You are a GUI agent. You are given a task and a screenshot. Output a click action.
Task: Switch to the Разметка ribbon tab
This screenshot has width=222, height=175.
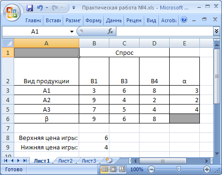73,20
